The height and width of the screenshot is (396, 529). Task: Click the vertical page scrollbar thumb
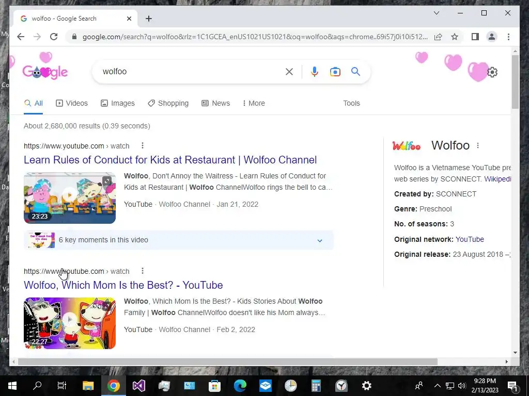[515, 82]
